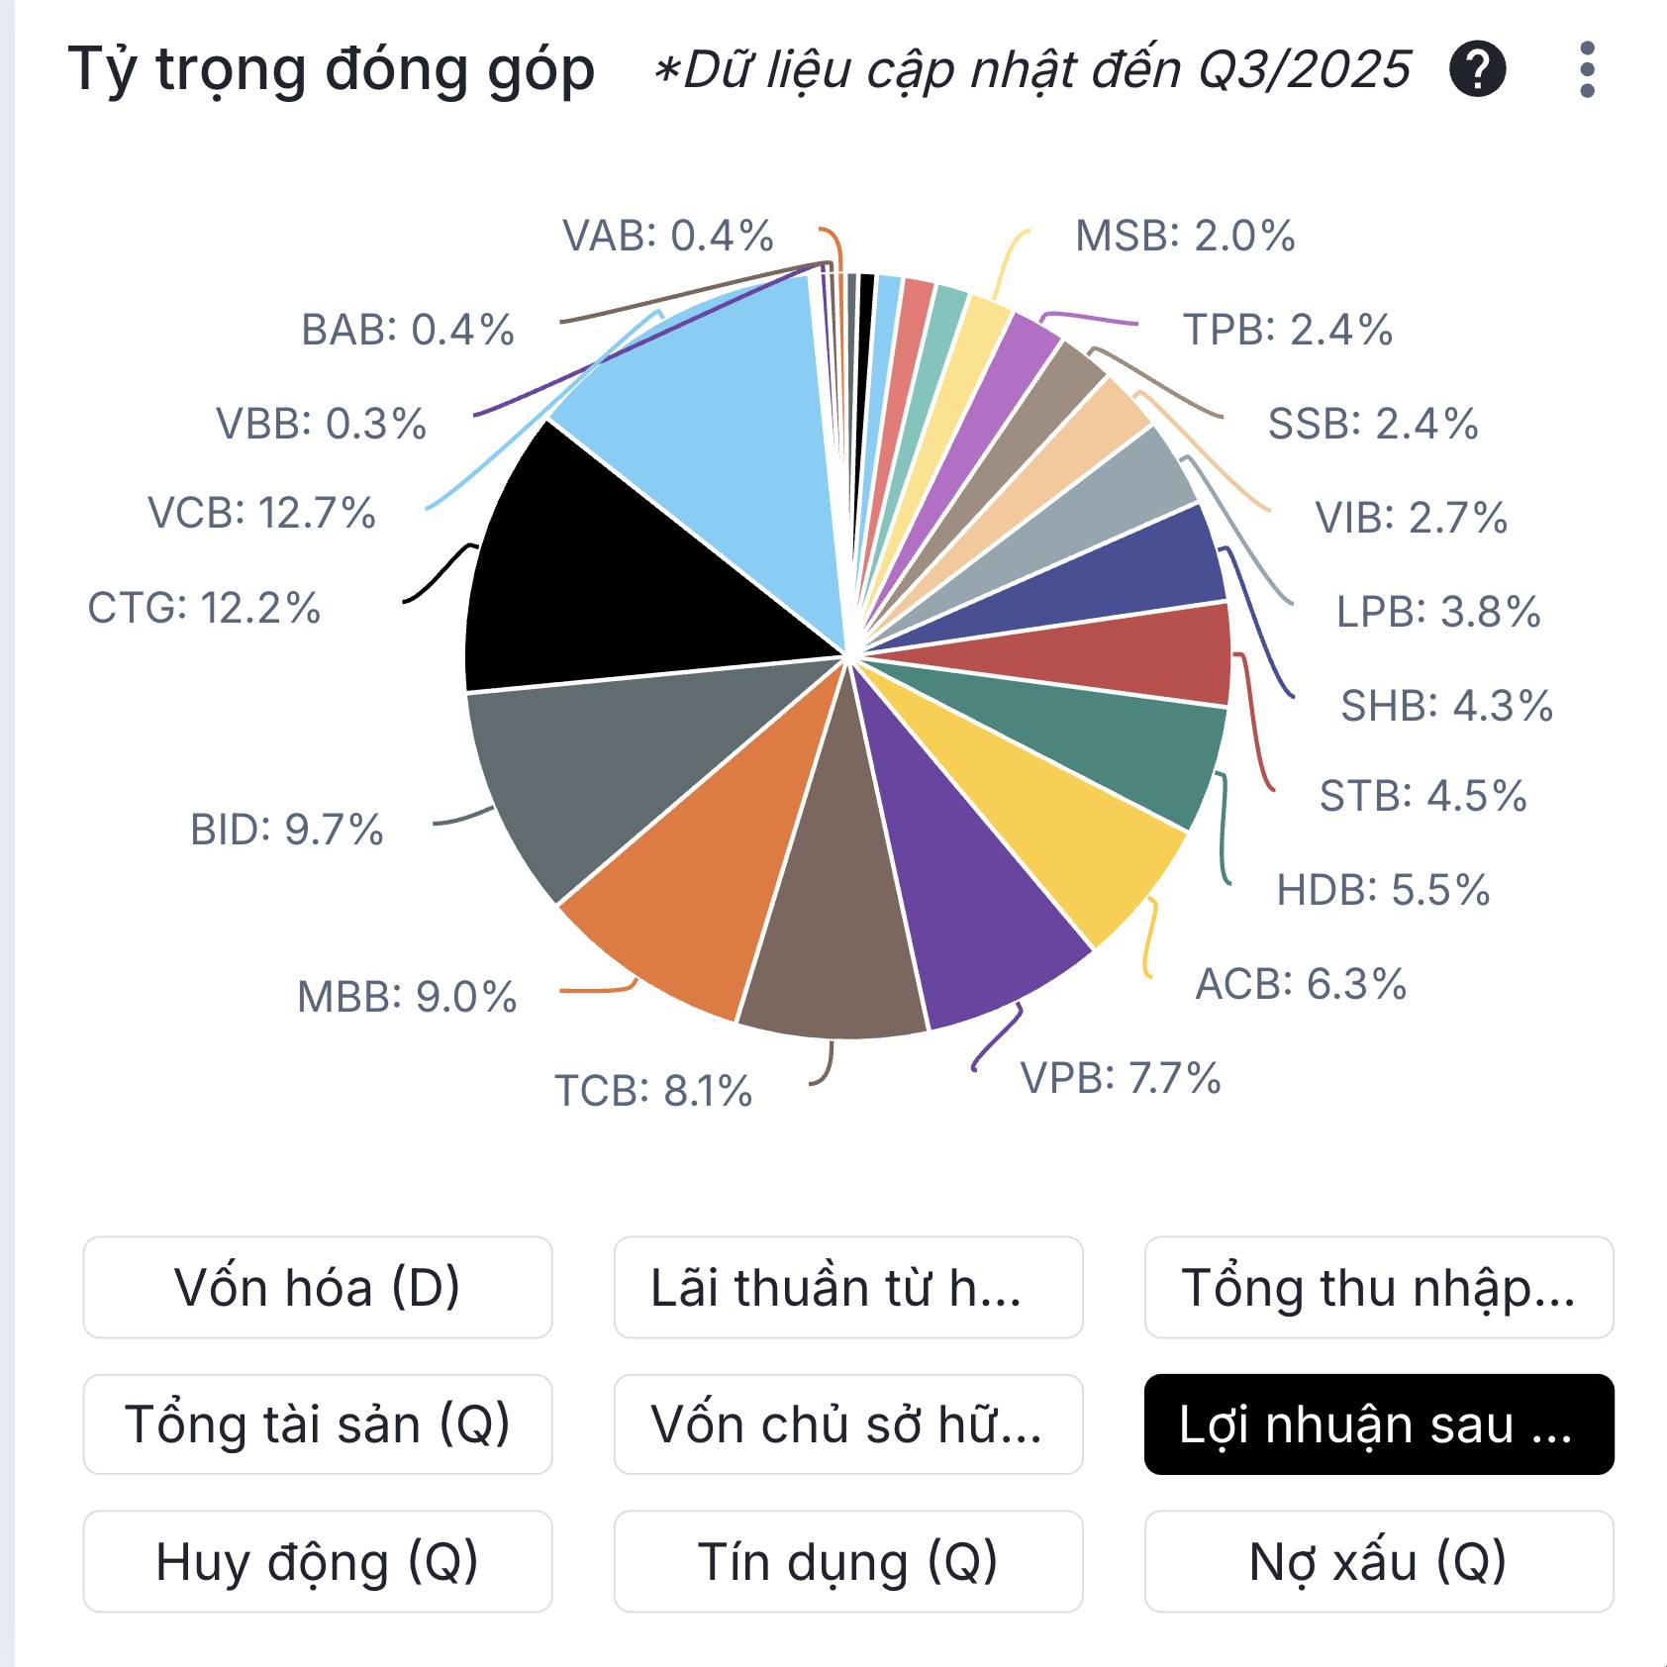Select the Tổng thu nhập... option
Screen dimensions: 1667x1667
(1378, 1287)
